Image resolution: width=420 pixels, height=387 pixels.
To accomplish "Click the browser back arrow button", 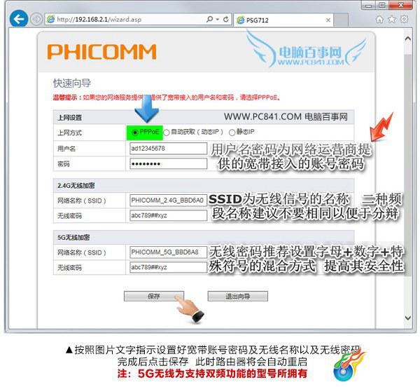I will (18, 19).
